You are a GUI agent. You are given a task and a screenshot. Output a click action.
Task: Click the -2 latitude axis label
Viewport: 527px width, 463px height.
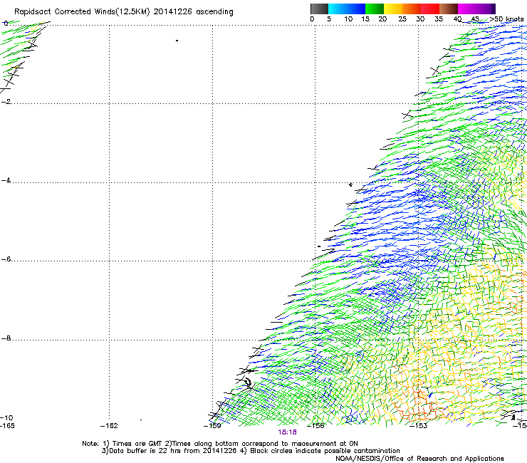[6, 102]
